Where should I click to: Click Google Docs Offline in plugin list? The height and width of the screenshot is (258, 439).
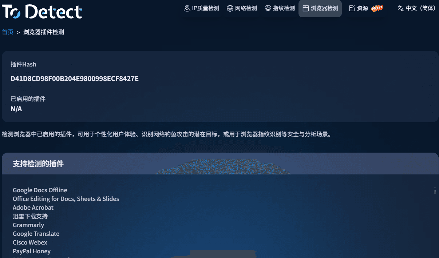point(40,190)
